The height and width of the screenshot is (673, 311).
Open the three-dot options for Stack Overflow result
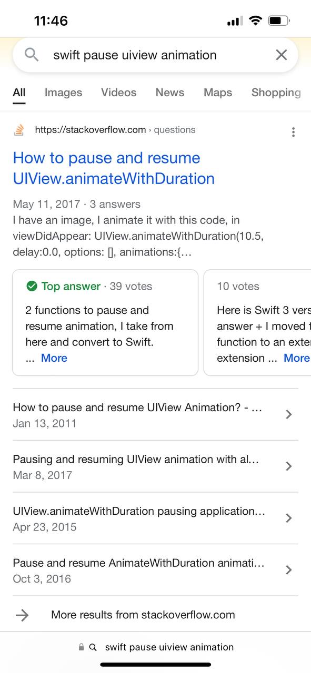293,132
